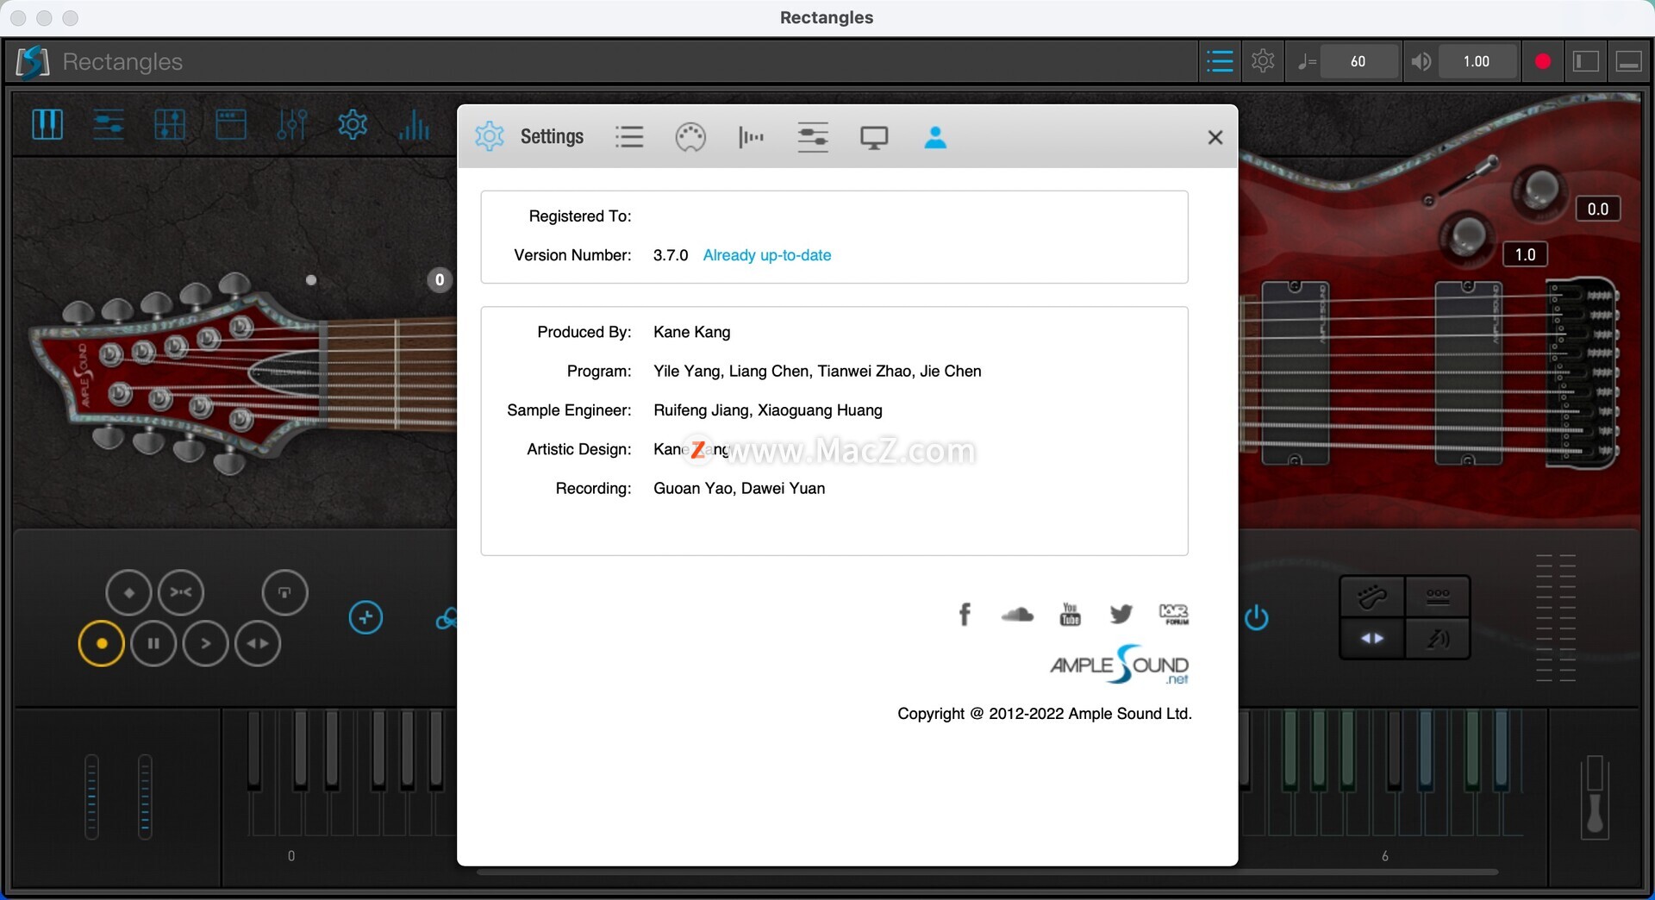Open the Facebook link icon

tap(965, 614)
